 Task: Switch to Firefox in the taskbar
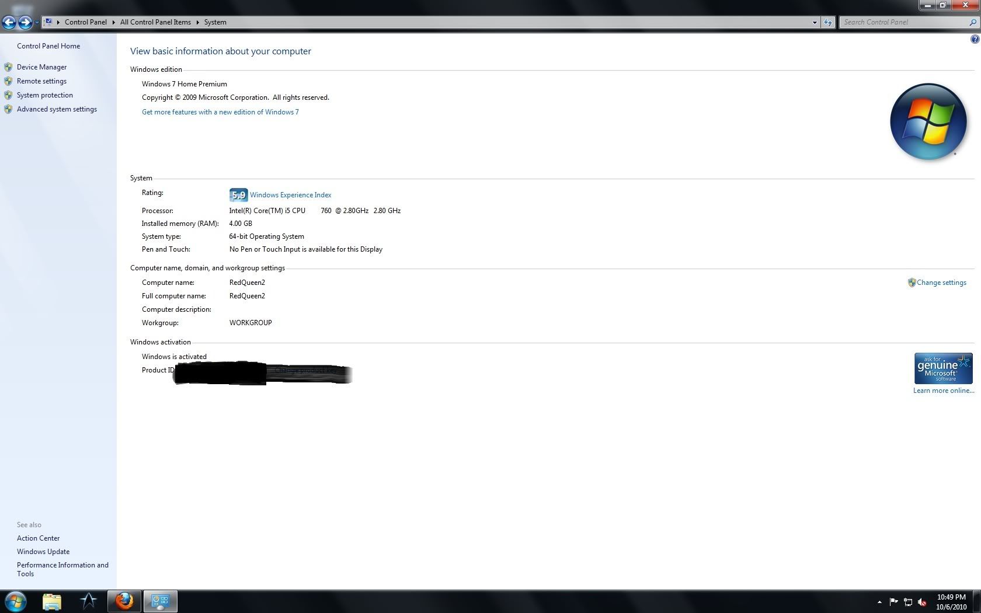coord(124,601)
